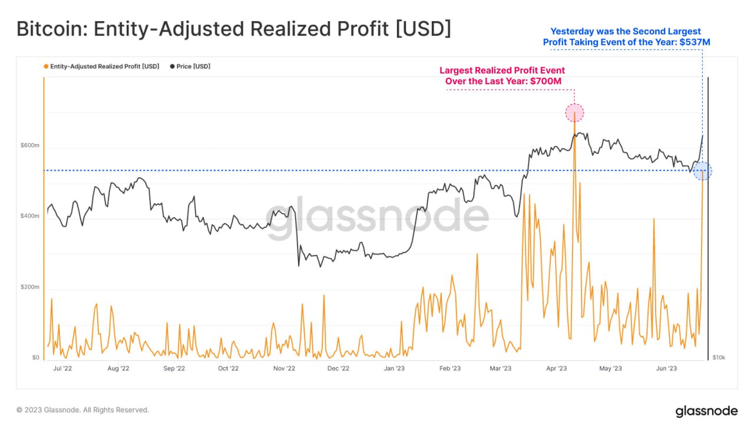The height and width of the screenshot is (434, 754).
Task: Select the Apr '23 x-axis label
Action: pos(556,369)
